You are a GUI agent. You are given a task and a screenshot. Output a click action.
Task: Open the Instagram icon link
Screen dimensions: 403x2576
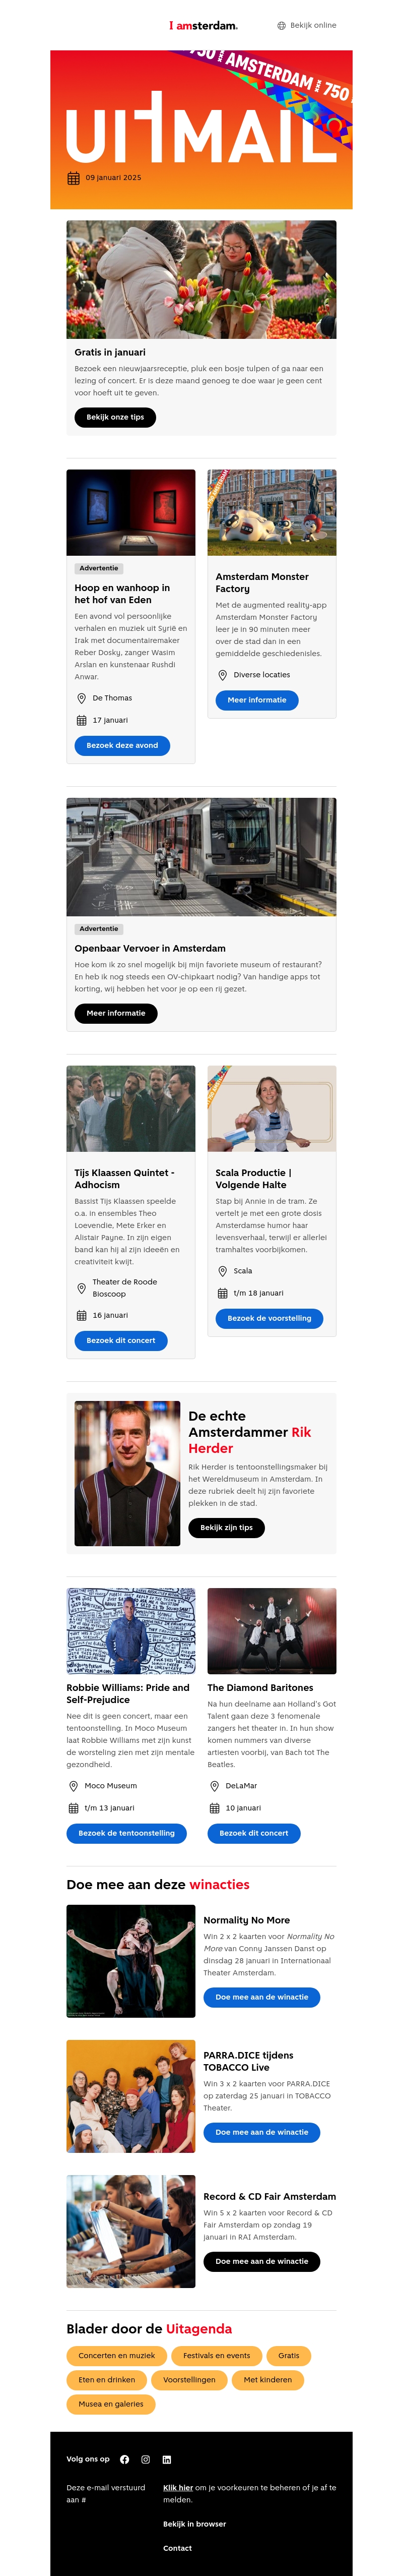pos(145,2459)
